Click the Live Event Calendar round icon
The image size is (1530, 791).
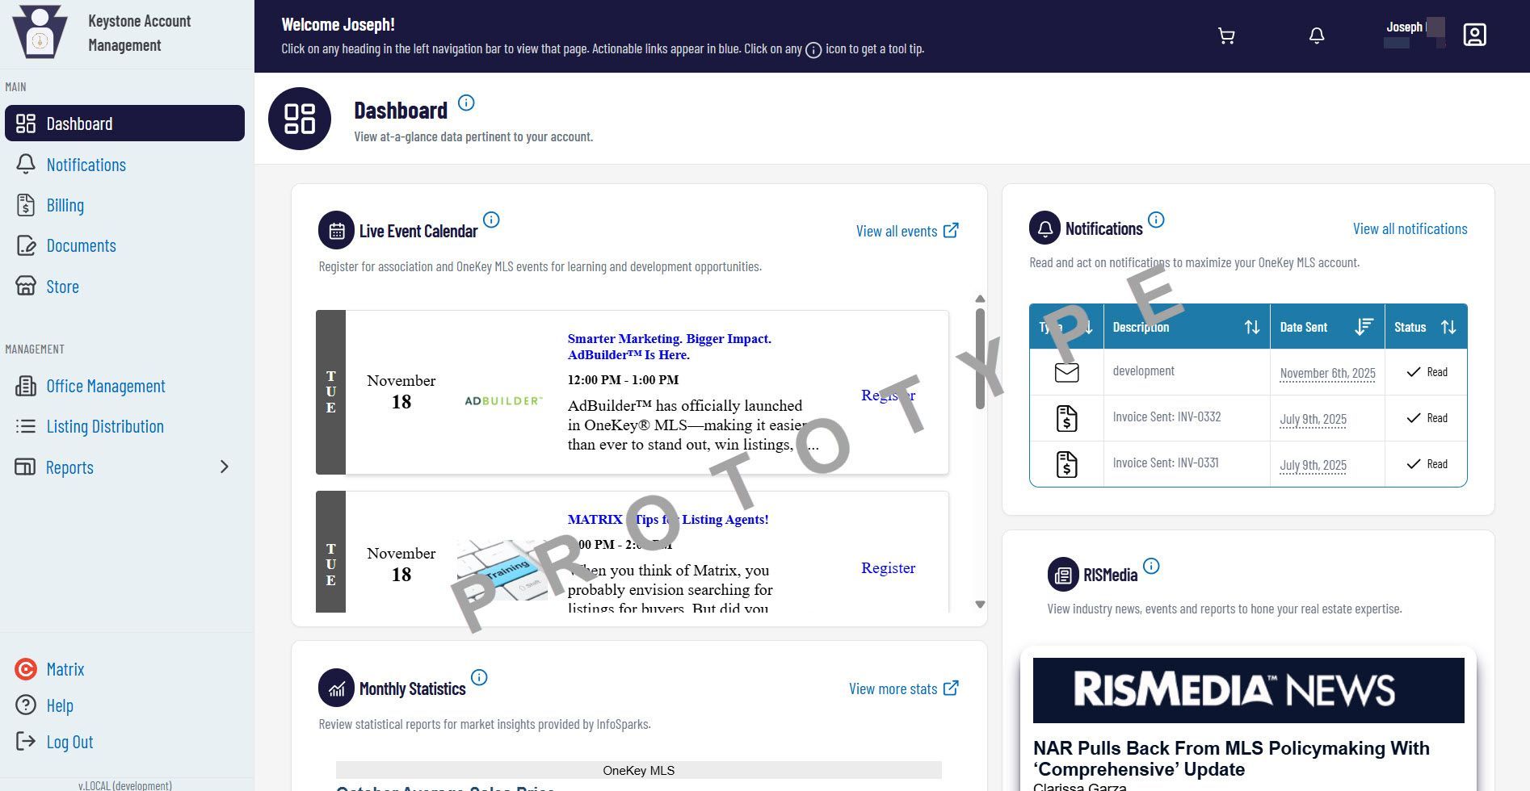pyautogui.click(x=336, y=231)
